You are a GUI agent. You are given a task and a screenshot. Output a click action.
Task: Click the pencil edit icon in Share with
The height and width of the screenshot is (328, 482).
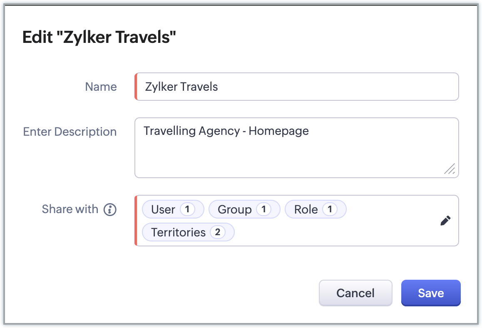click(445, 221)
